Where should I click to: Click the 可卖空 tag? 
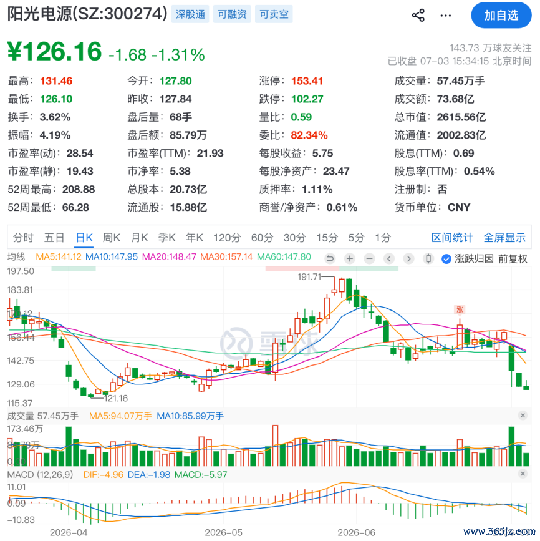[274, 14]
